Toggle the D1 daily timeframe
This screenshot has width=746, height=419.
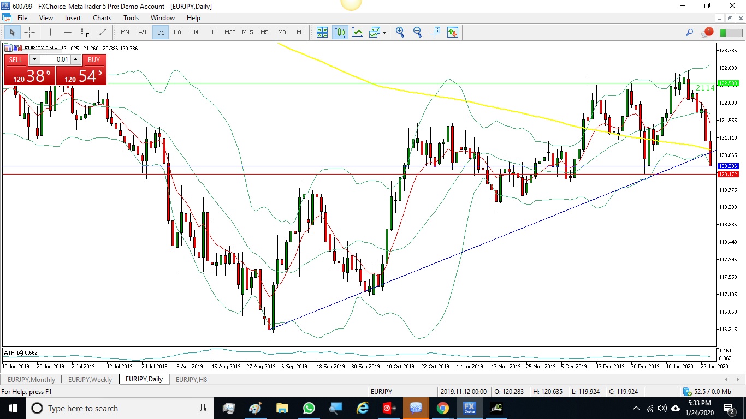161,32
